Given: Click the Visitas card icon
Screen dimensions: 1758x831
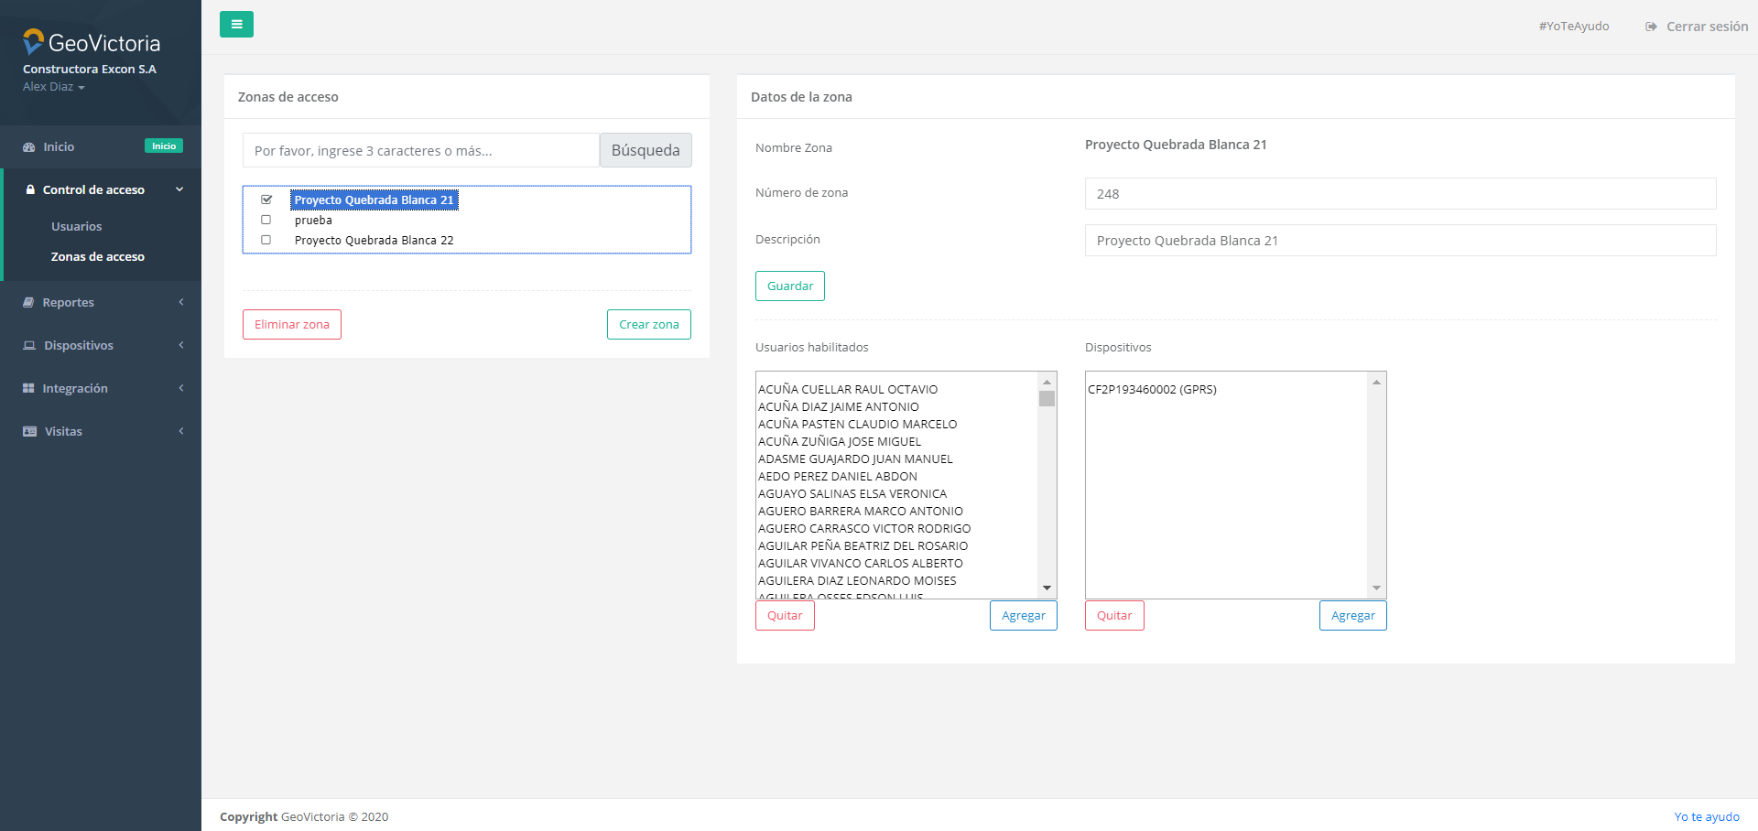Looking at the screenshot, I should (30, 432).
